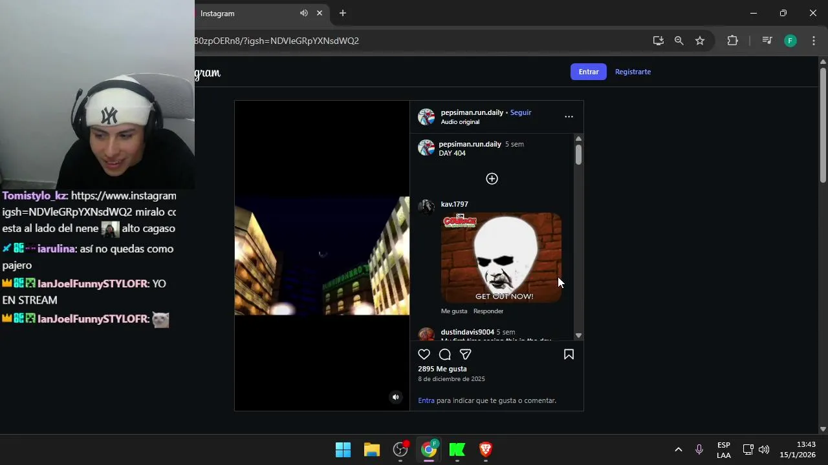Close the Instagram tab

(x=320, y=14)
